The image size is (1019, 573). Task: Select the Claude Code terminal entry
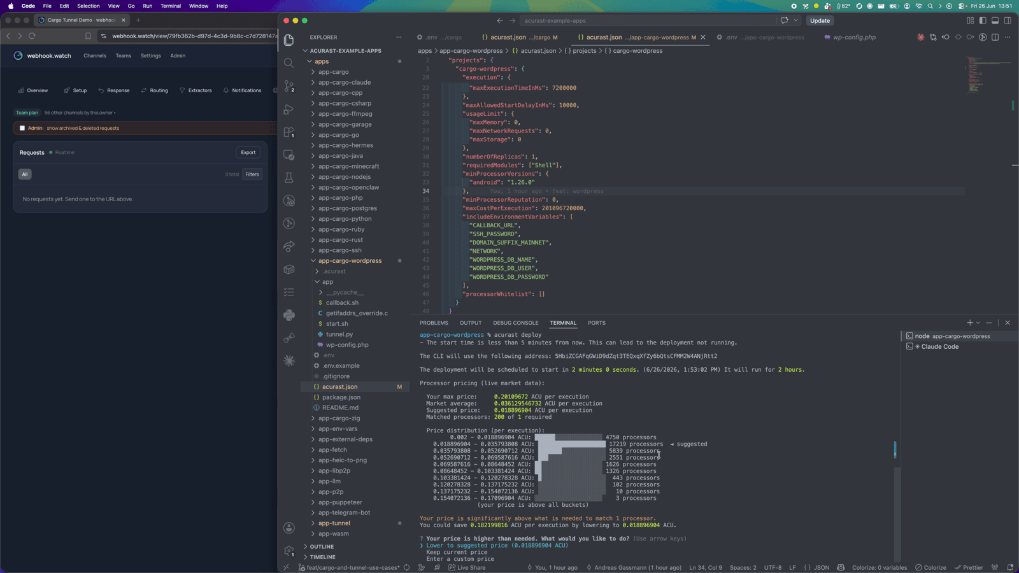[x=939, y=346]
